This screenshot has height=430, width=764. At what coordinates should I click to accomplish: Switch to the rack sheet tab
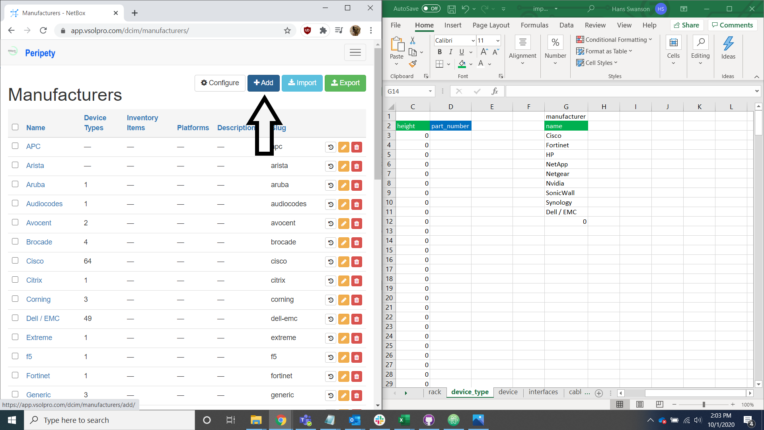(435, 392)
